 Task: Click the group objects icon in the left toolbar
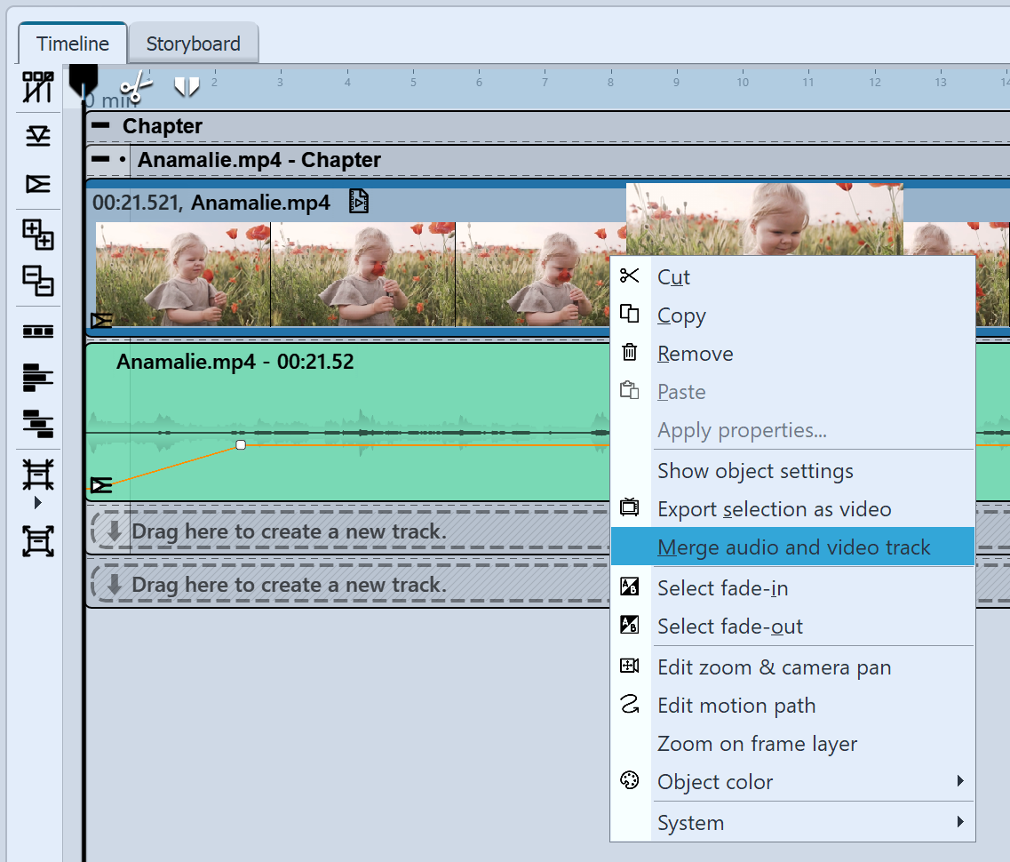pos(37,235)
